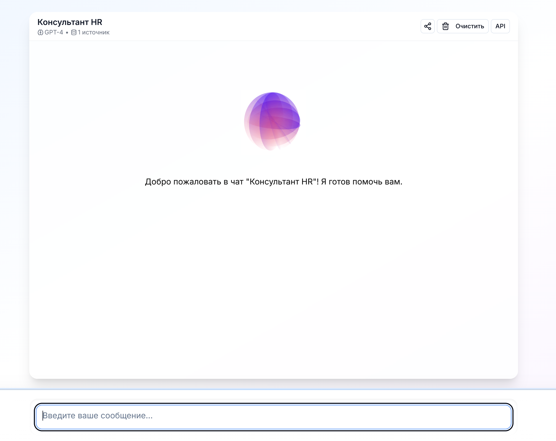Click the phrase Я готов помочь вам
This screenshot has width=556, height=441.
coord(362,182)
